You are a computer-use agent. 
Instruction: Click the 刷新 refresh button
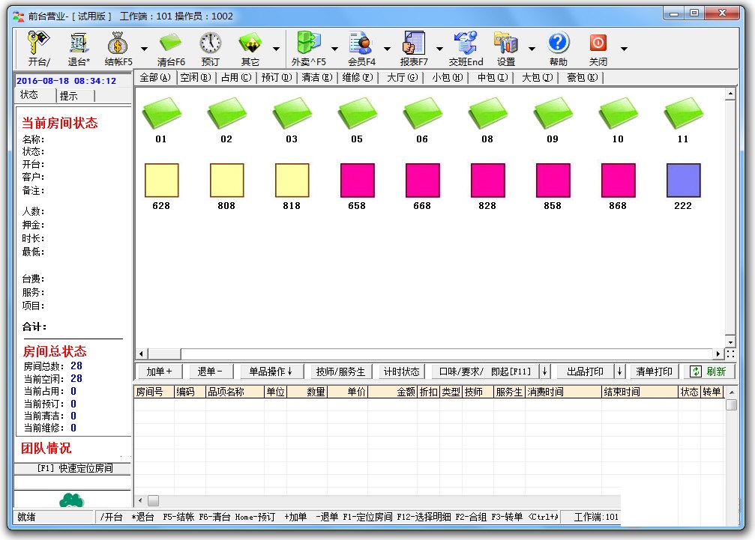click(709, 371)
